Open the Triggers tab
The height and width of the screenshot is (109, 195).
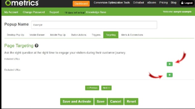(96, 35)
